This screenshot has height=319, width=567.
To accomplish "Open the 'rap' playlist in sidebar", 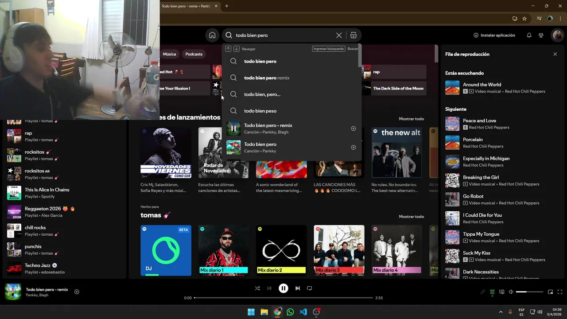I will point(64,136).
